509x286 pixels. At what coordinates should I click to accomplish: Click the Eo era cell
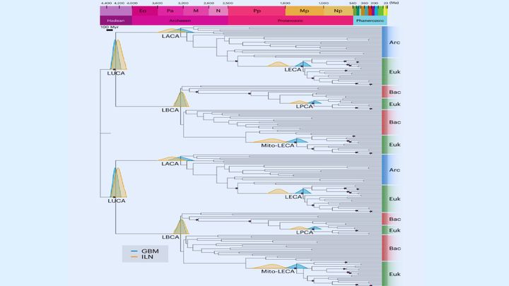[144, 11]
